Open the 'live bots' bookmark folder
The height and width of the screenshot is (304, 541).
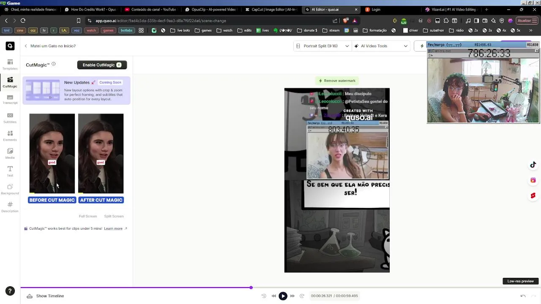[180, 30]
